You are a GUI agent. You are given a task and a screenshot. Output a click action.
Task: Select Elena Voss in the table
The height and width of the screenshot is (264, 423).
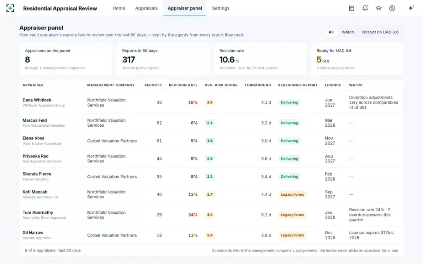coord(211,141)
